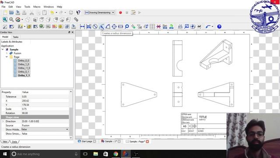This screenshot has height=158, width=280.
Task: Float the Combo View panel
Action: [69, 32]
